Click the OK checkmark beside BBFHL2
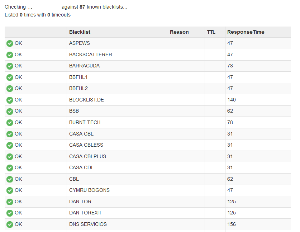The height and width of the screenshot is (232, 300). pyautogui.click(x=10, y=89)
